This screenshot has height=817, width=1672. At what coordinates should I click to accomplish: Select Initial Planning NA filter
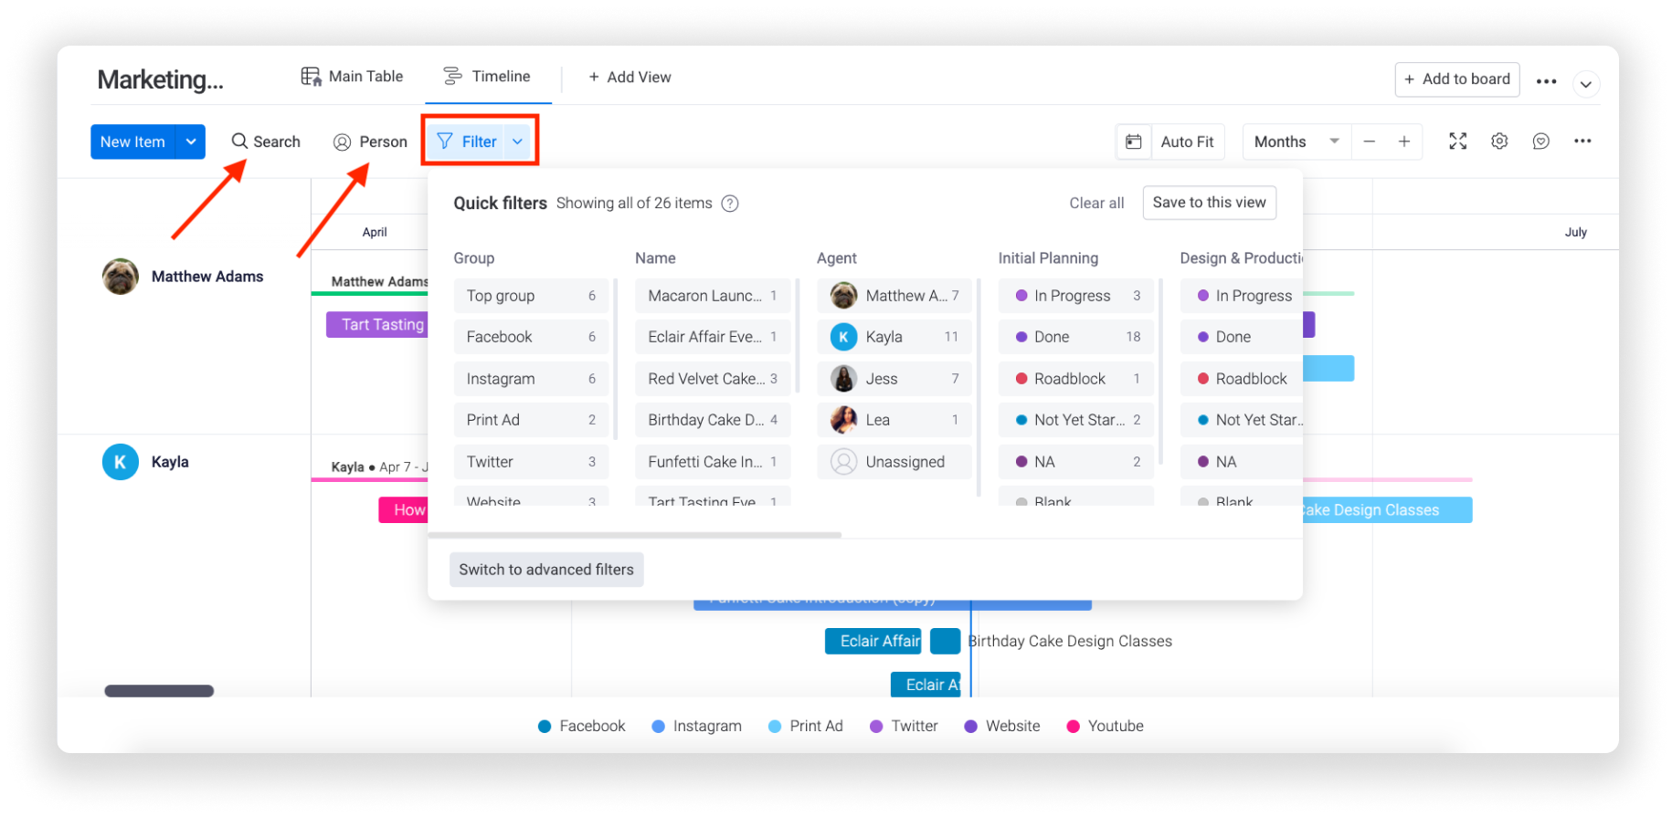pyautogui.click(x=1075, y=462)
